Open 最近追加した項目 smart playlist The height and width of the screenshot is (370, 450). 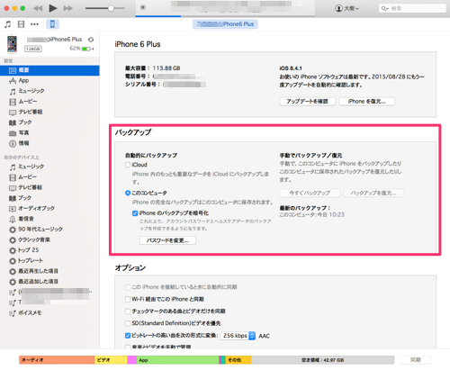point(49,282)
